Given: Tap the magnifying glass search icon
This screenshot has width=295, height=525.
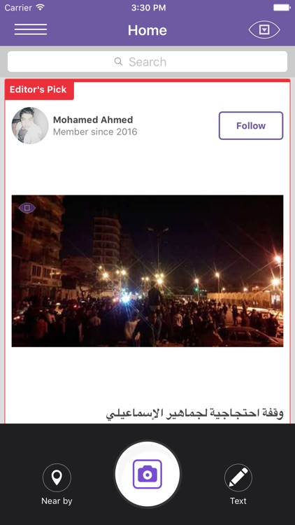Looking at the screenshot, I should pyautogui.click(x=118, y=62).
